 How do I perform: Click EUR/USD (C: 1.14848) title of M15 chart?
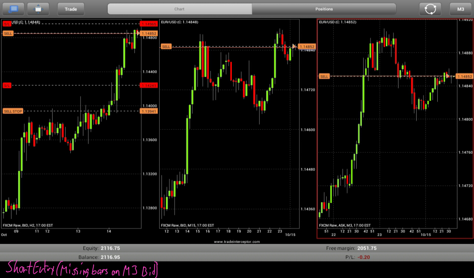[x=179, y=22]
